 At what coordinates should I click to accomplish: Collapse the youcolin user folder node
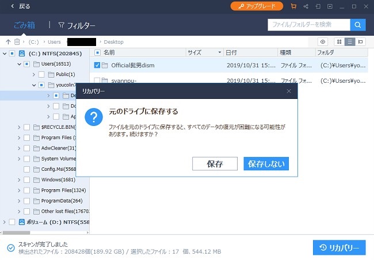click(34, 85)
